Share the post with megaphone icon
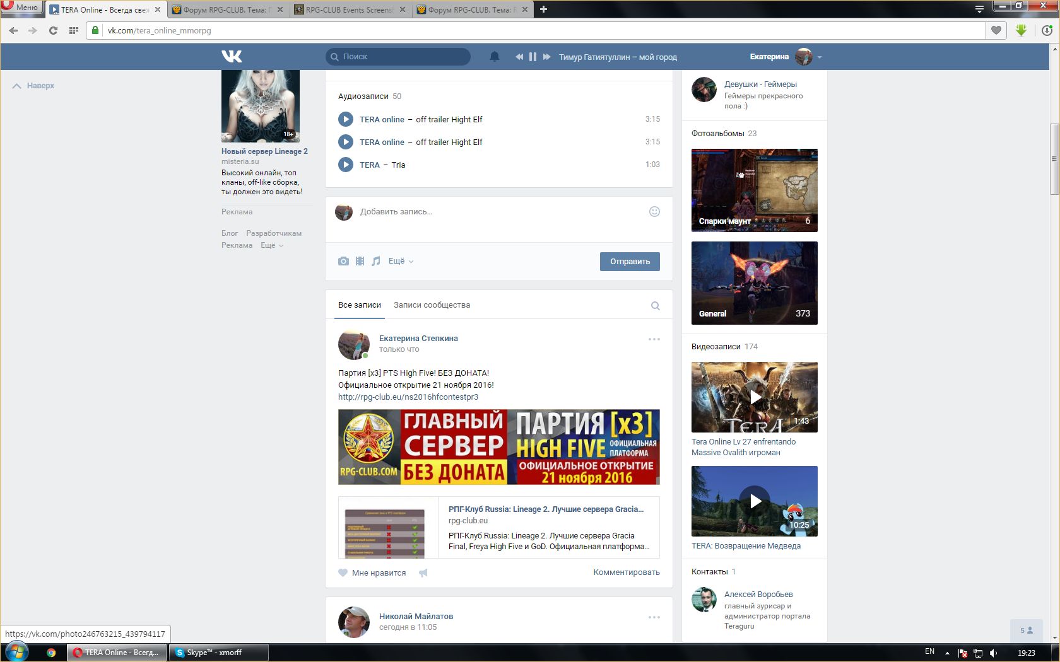 (423, 573)
